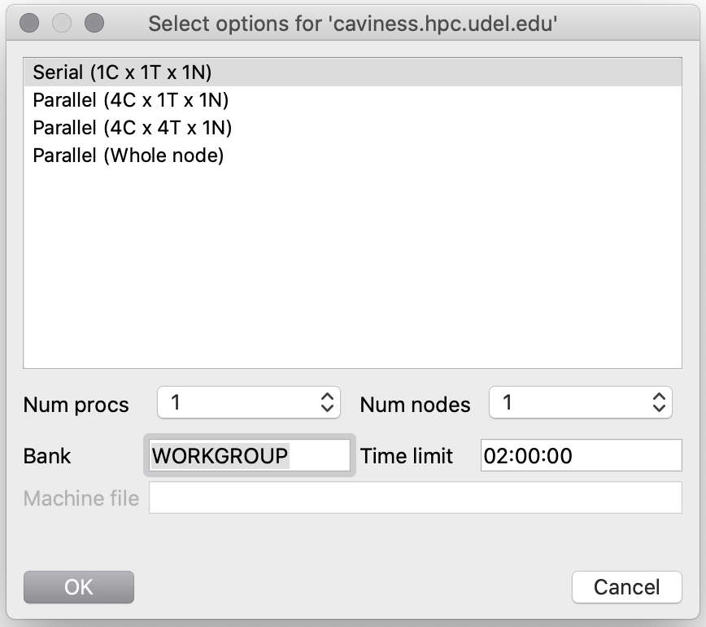Click the Machine file text field
The height and width of the screenshot is (627, 706).
coord(415,498)
